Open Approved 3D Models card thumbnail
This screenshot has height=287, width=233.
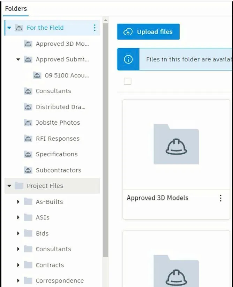tap(176, 145)
